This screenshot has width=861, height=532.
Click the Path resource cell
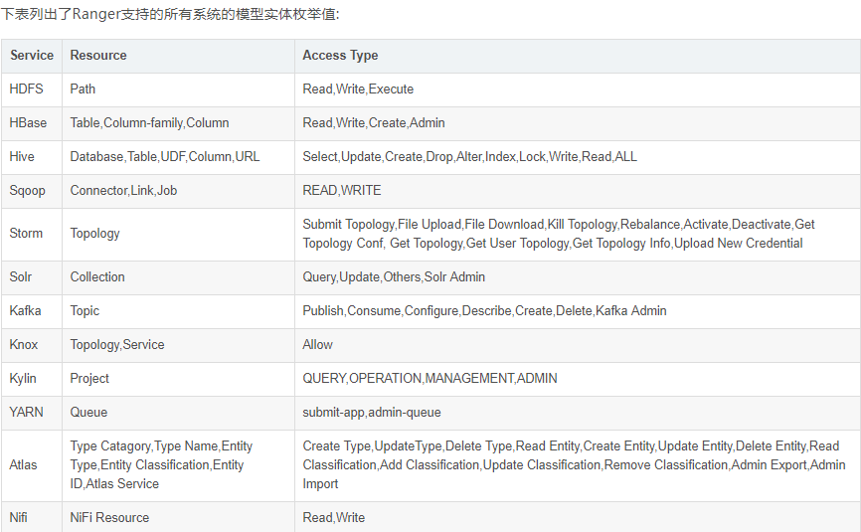click(x=178, y=89)
